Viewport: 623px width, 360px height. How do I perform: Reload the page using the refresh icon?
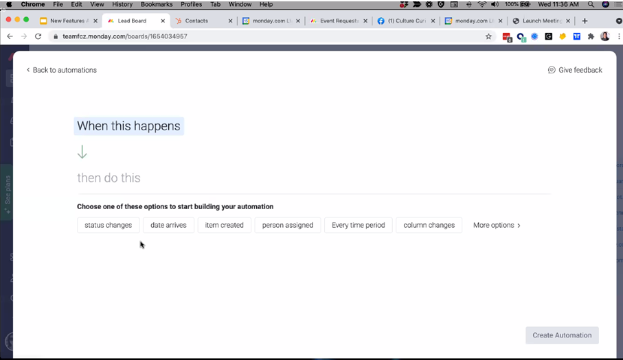(38, 36)
